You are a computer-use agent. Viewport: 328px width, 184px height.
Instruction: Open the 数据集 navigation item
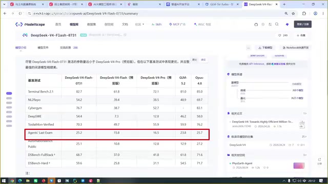pos(91,25)
